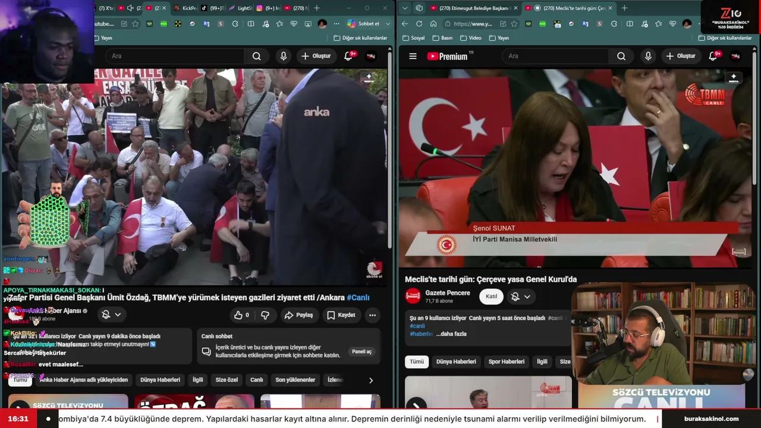Viewport: 761px width, 428px height.
Task: Click Kaydet to save the video
Action: (x=341, y=315)
